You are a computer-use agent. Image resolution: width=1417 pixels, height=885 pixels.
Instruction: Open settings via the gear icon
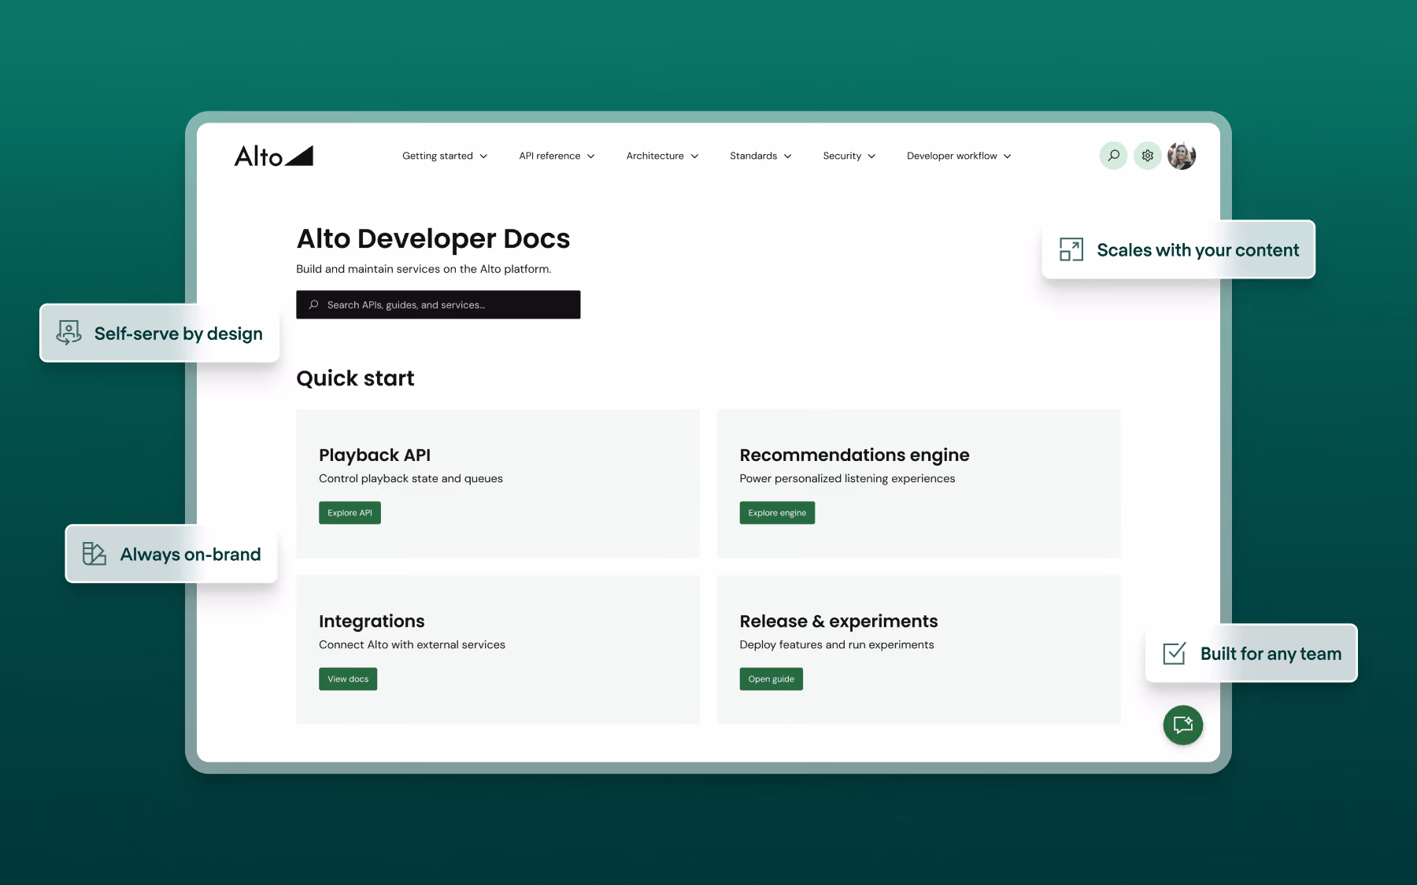point(1148,156)
